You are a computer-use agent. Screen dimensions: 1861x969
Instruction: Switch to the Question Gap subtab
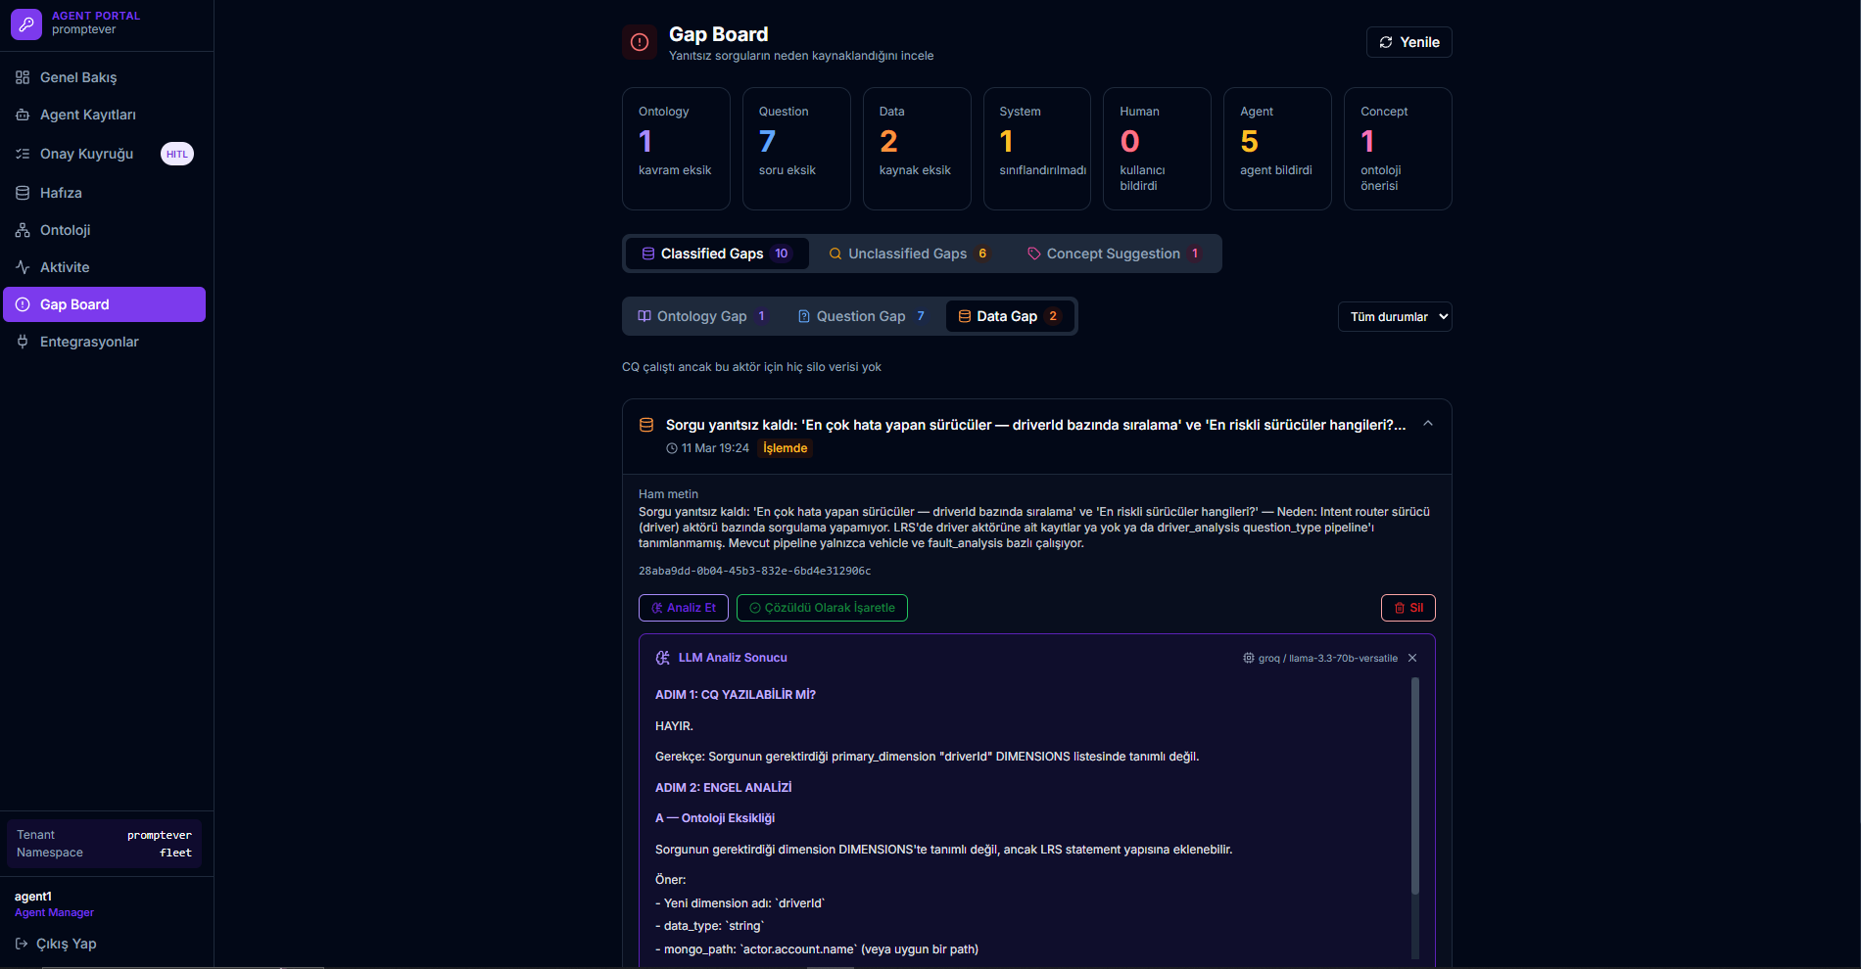point(861,316)
